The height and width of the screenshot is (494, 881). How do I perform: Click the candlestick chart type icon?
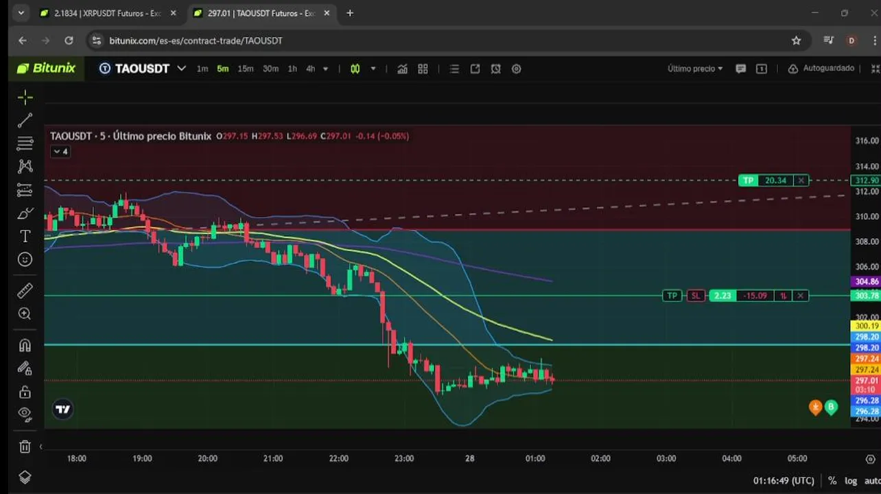coord(355,69)
